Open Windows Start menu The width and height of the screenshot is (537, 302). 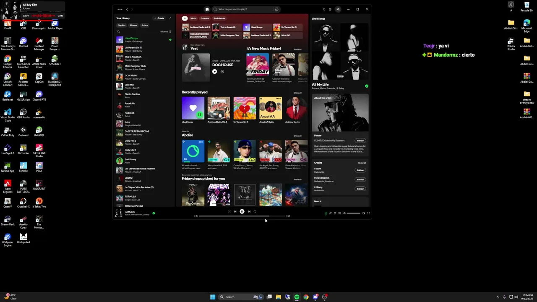pos(213,297)
